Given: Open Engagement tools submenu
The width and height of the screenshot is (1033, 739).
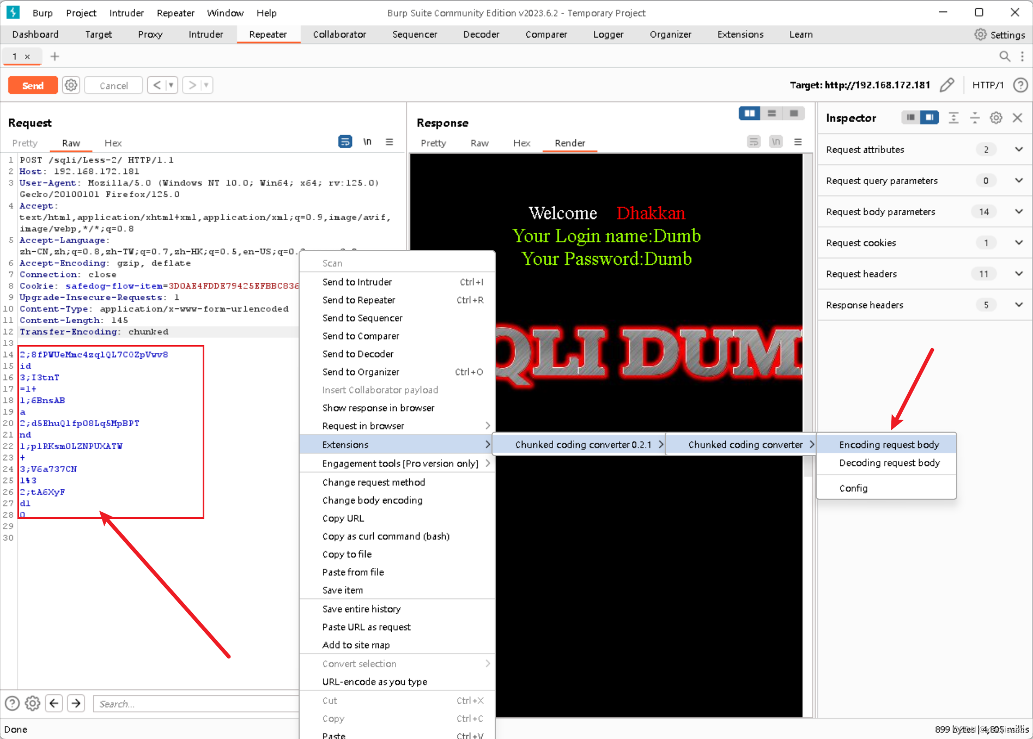Looking at the screenshot, I should pos(397,463).
